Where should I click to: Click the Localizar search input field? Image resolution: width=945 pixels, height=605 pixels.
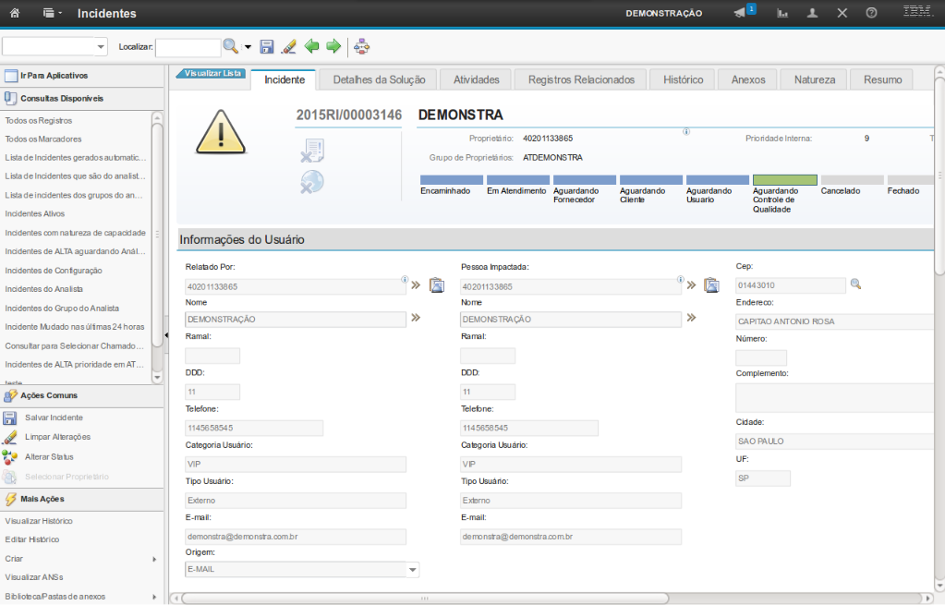click(188, 47)
